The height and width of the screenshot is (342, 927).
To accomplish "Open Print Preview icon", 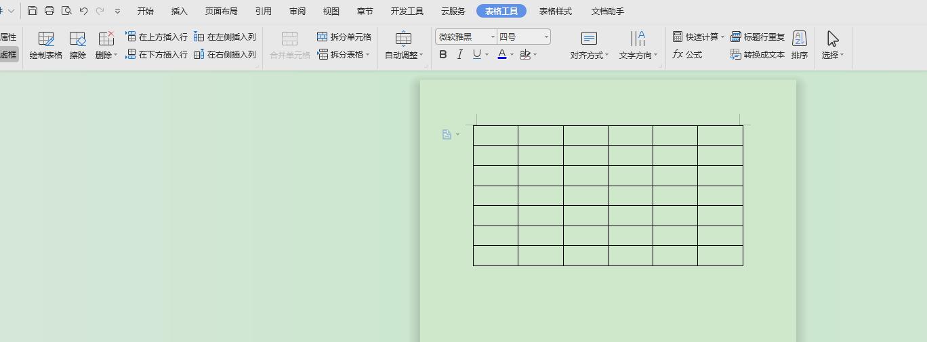I will [66, 11].
